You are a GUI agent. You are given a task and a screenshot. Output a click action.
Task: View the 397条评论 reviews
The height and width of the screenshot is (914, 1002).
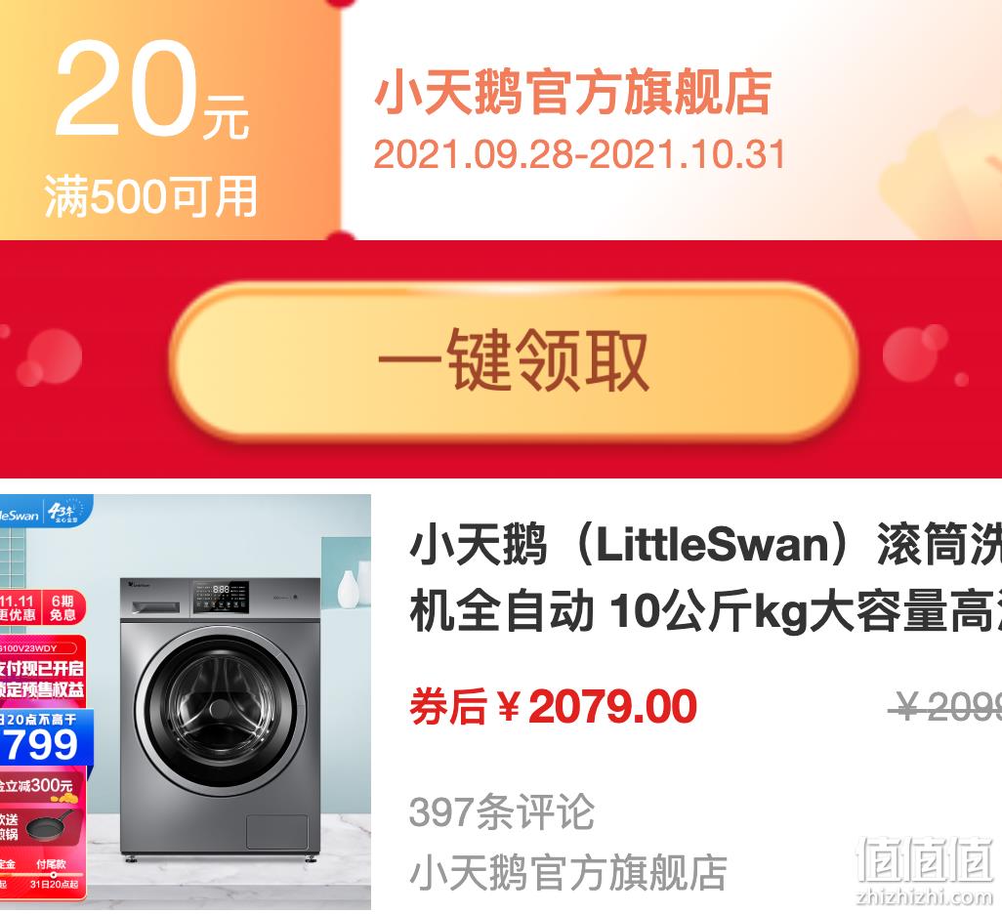pyautogui.click(x=502, y=811)
